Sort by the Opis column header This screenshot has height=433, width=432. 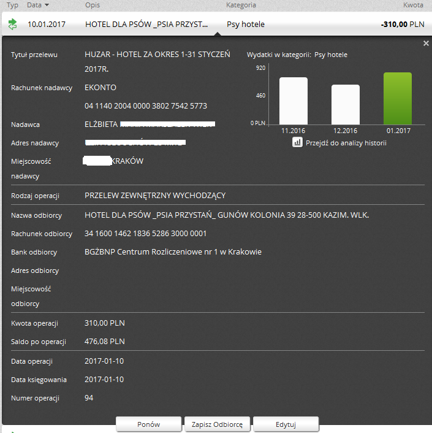tap(94, 5)
